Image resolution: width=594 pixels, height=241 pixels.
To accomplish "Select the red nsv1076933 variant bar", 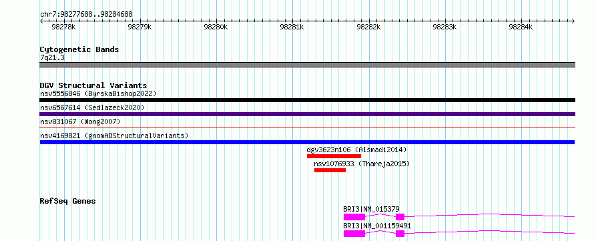I will (330, 170).
